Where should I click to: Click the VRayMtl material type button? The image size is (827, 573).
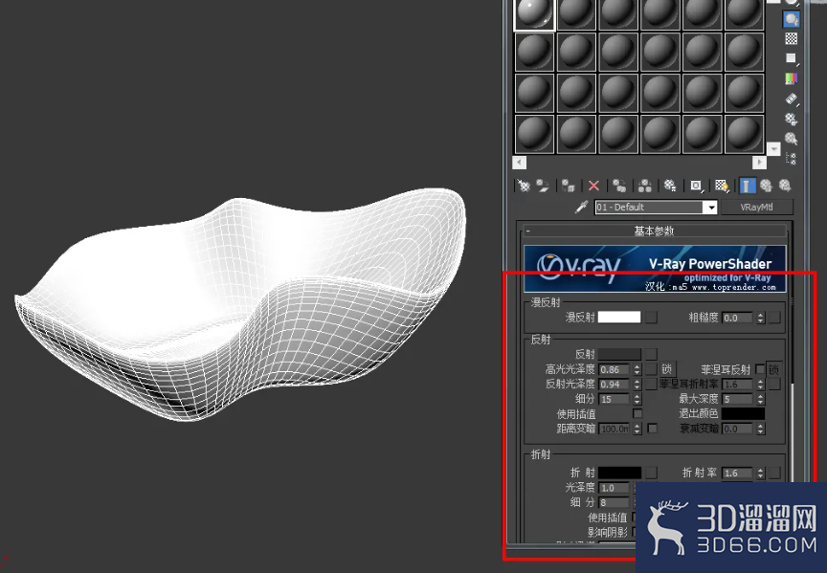click(757, 208)
